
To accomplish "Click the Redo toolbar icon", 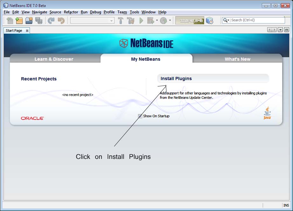I will click(51, 21).
